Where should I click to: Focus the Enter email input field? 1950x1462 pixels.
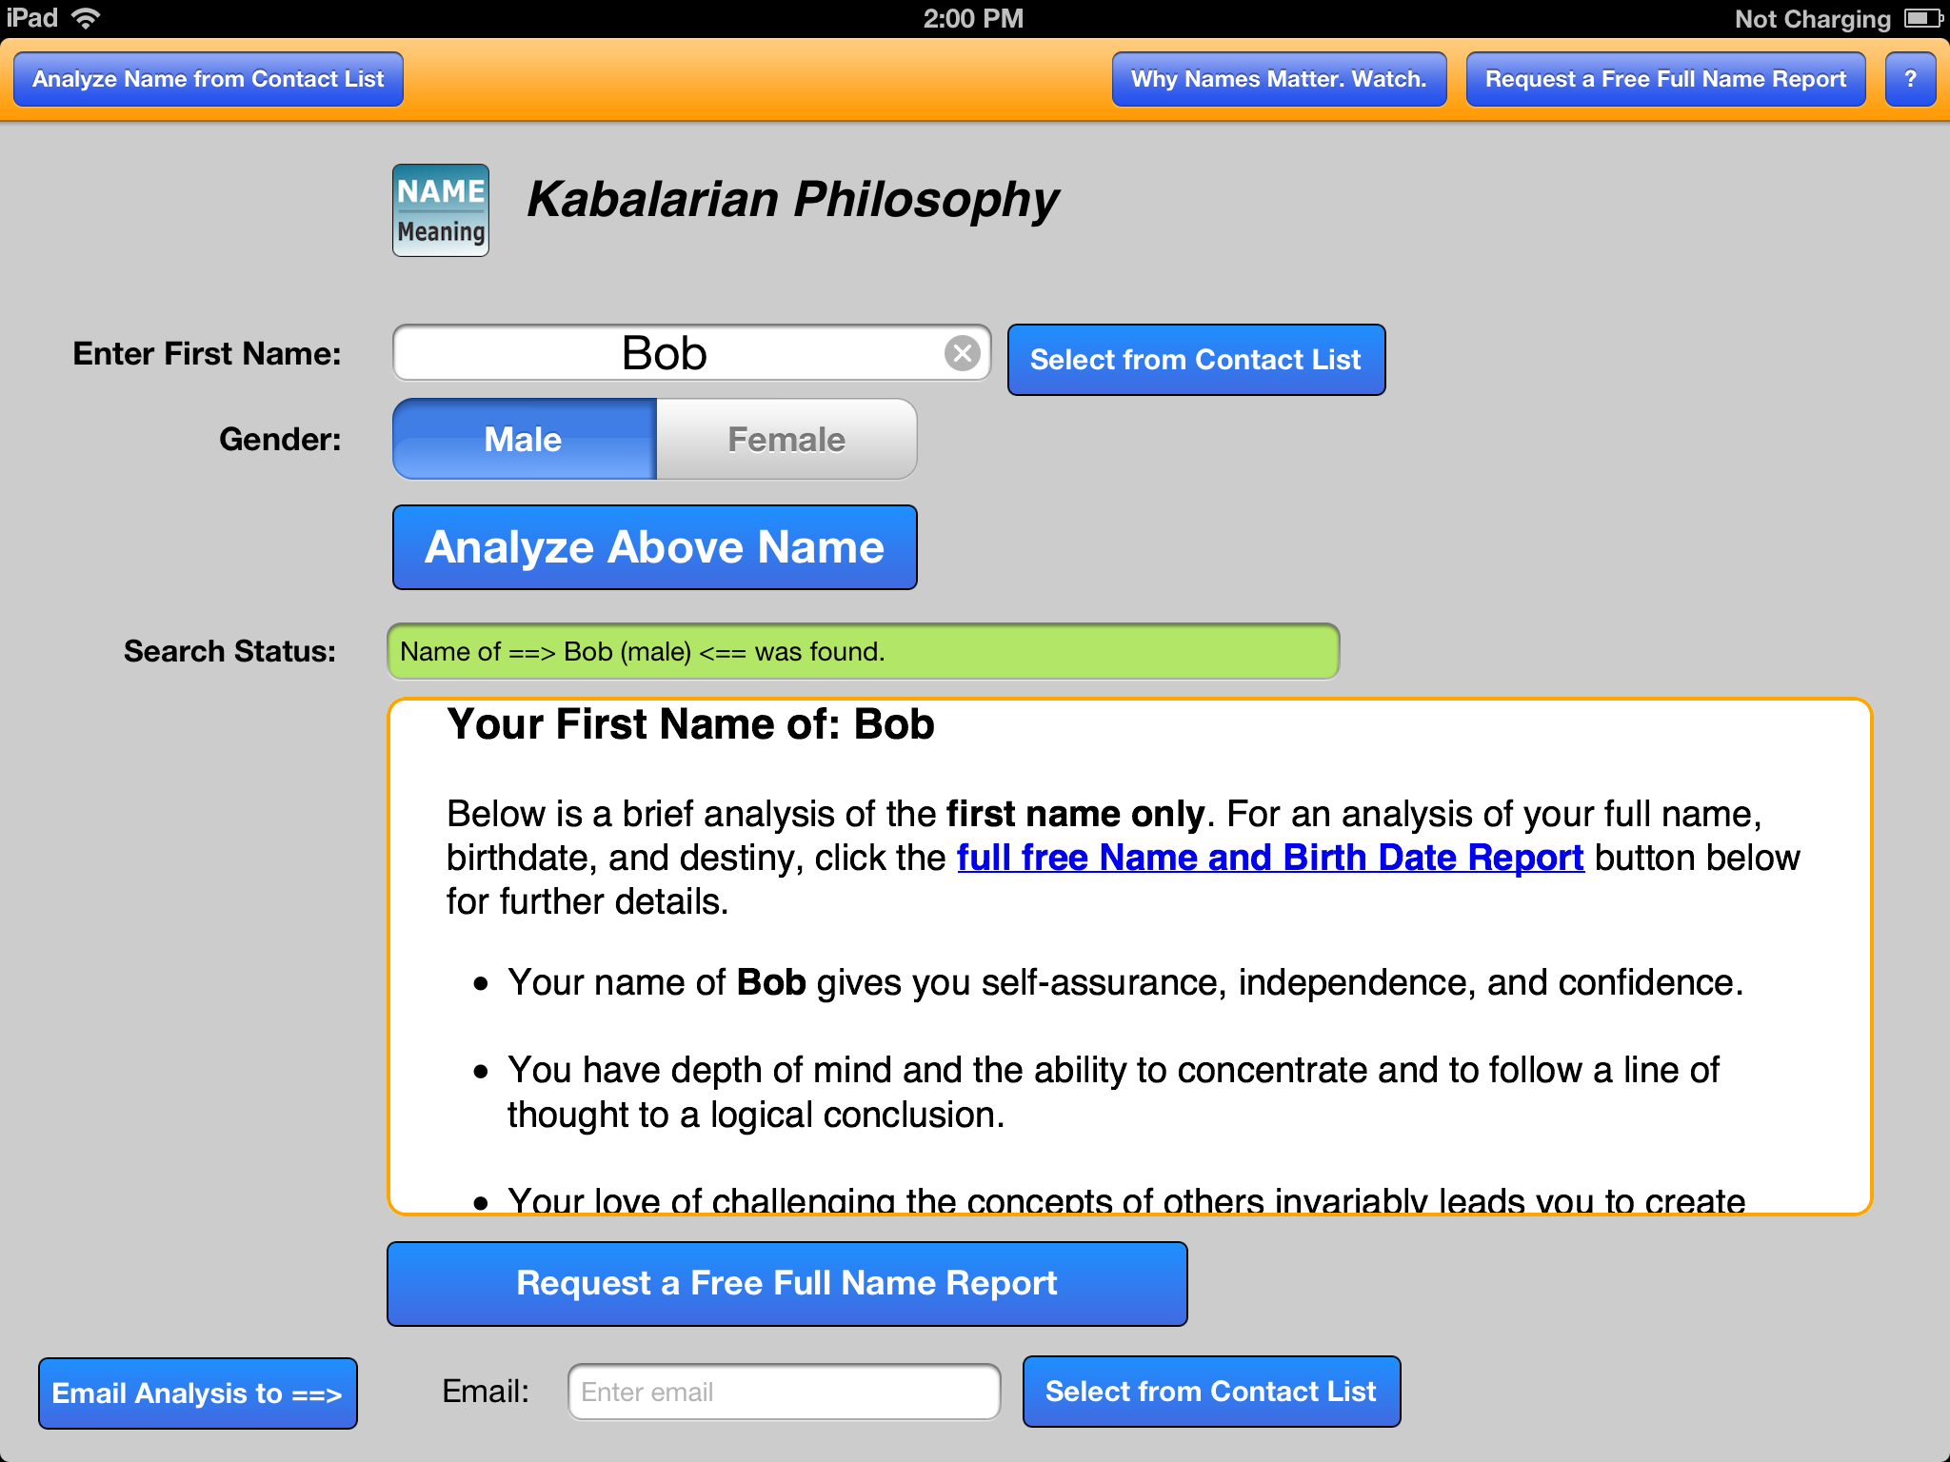(784, 1392)
